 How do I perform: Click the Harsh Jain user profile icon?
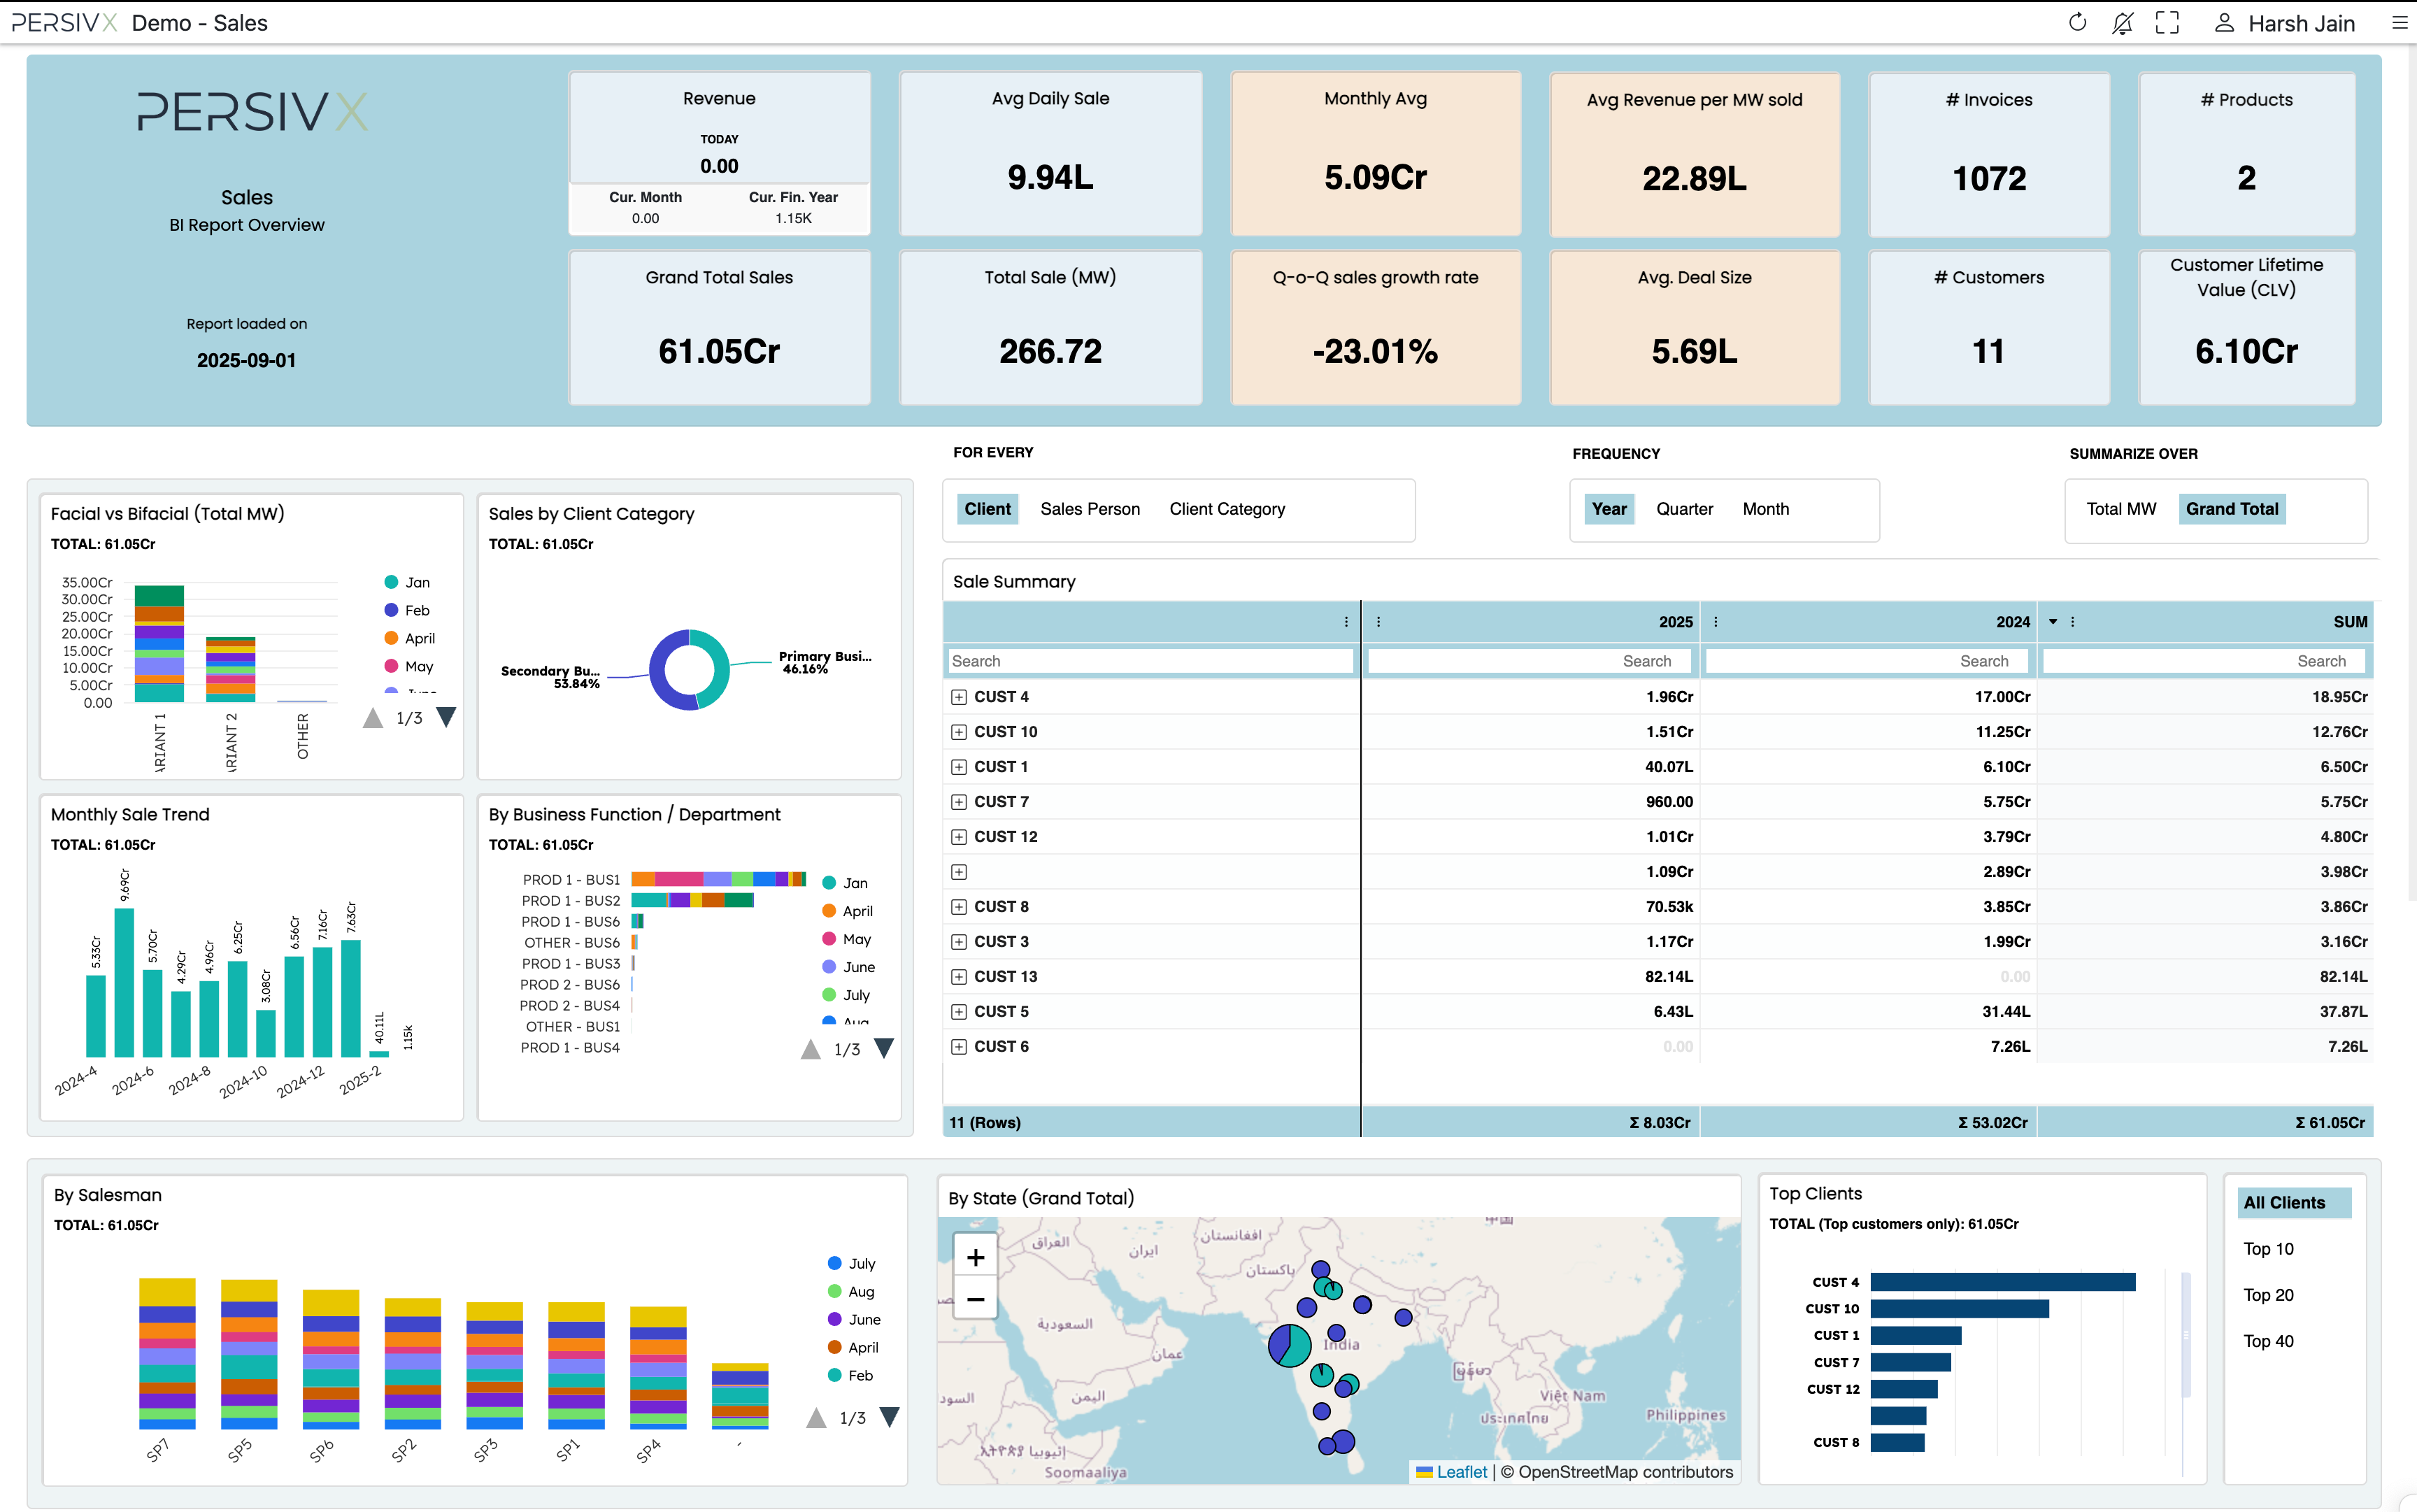coord(2224,23)
